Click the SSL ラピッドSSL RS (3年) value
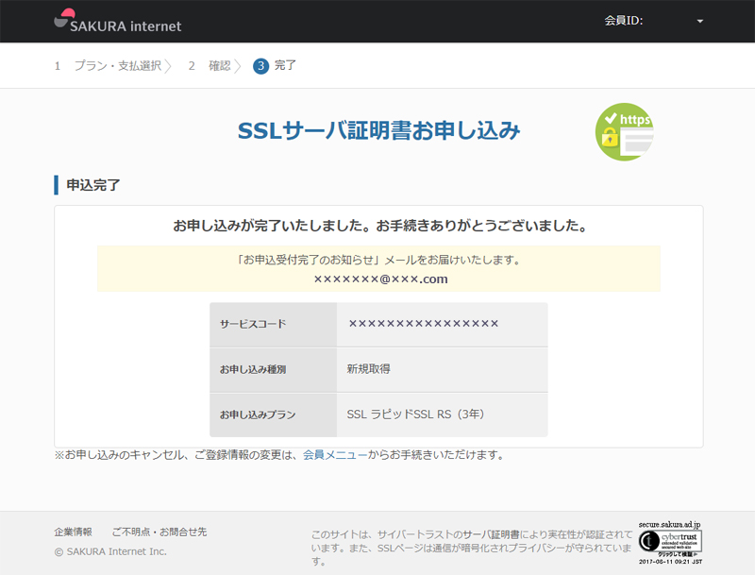Image resolution: width=755 pixels, height=575 pixels. click(415, 414)
